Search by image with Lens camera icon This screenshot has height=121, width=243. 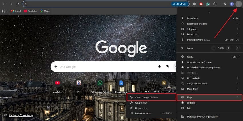(167, 67)
